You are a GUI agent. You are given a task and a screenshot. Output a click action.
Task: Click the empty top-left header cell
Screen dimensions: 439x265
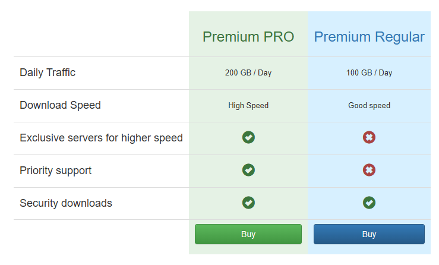pyautogui.click(x=101, y=34)
